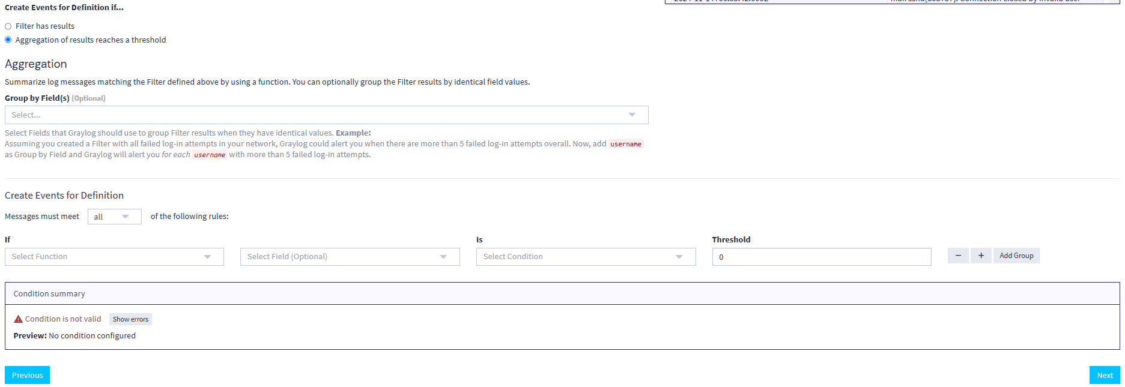This screenshot has width=1125, height=387.
Task: Choose 'Aggregation of results reaches a threshold'
Action: pyautogui.click(x=8, y=40)
